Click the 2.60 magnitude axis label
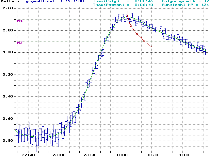 7,8
